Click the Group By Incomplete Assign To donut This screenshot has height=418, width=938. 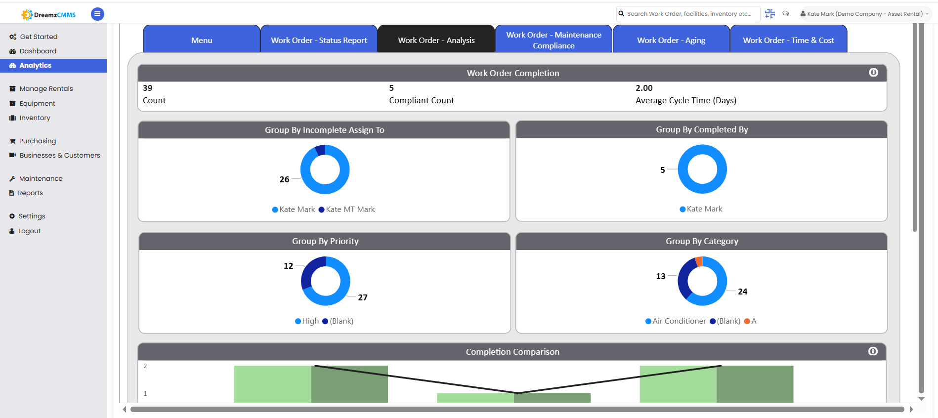pyautogui.click(x=325, y=169)
